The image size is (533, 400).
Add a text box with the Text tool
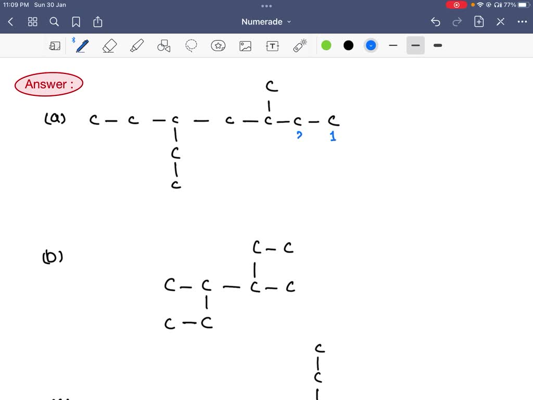pyautogui.click(x=272, y=45)
